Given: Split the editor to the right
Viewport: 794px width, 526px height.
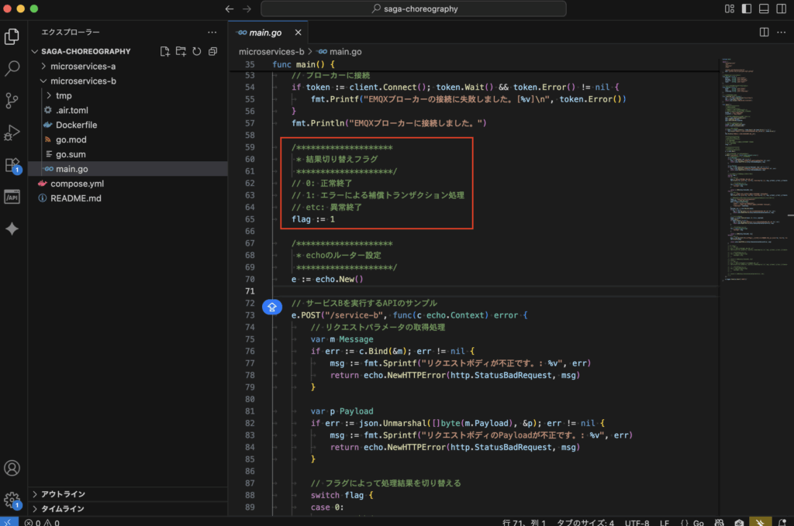Looking at the screenshot, I should point(764,33).
